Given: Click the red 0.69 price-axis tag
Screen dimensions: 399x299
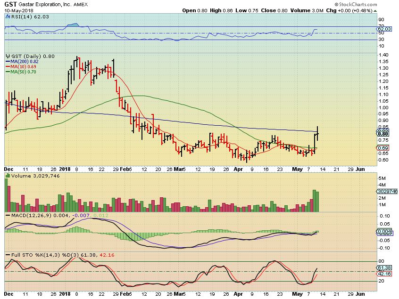Looking at the screenshot, I should coord(383,148).
